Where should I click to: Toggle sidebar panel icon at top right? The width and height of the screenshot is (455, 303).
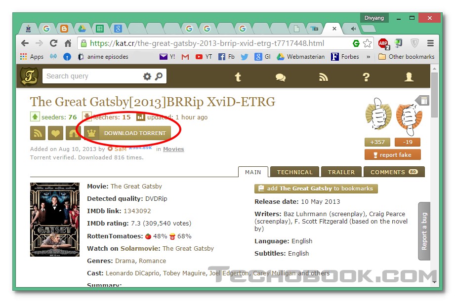pos(423,101)
